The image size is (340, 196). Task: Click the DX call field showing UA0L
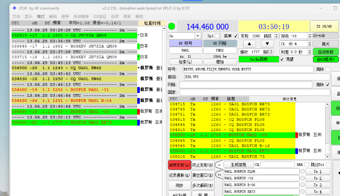pos(185,50)
